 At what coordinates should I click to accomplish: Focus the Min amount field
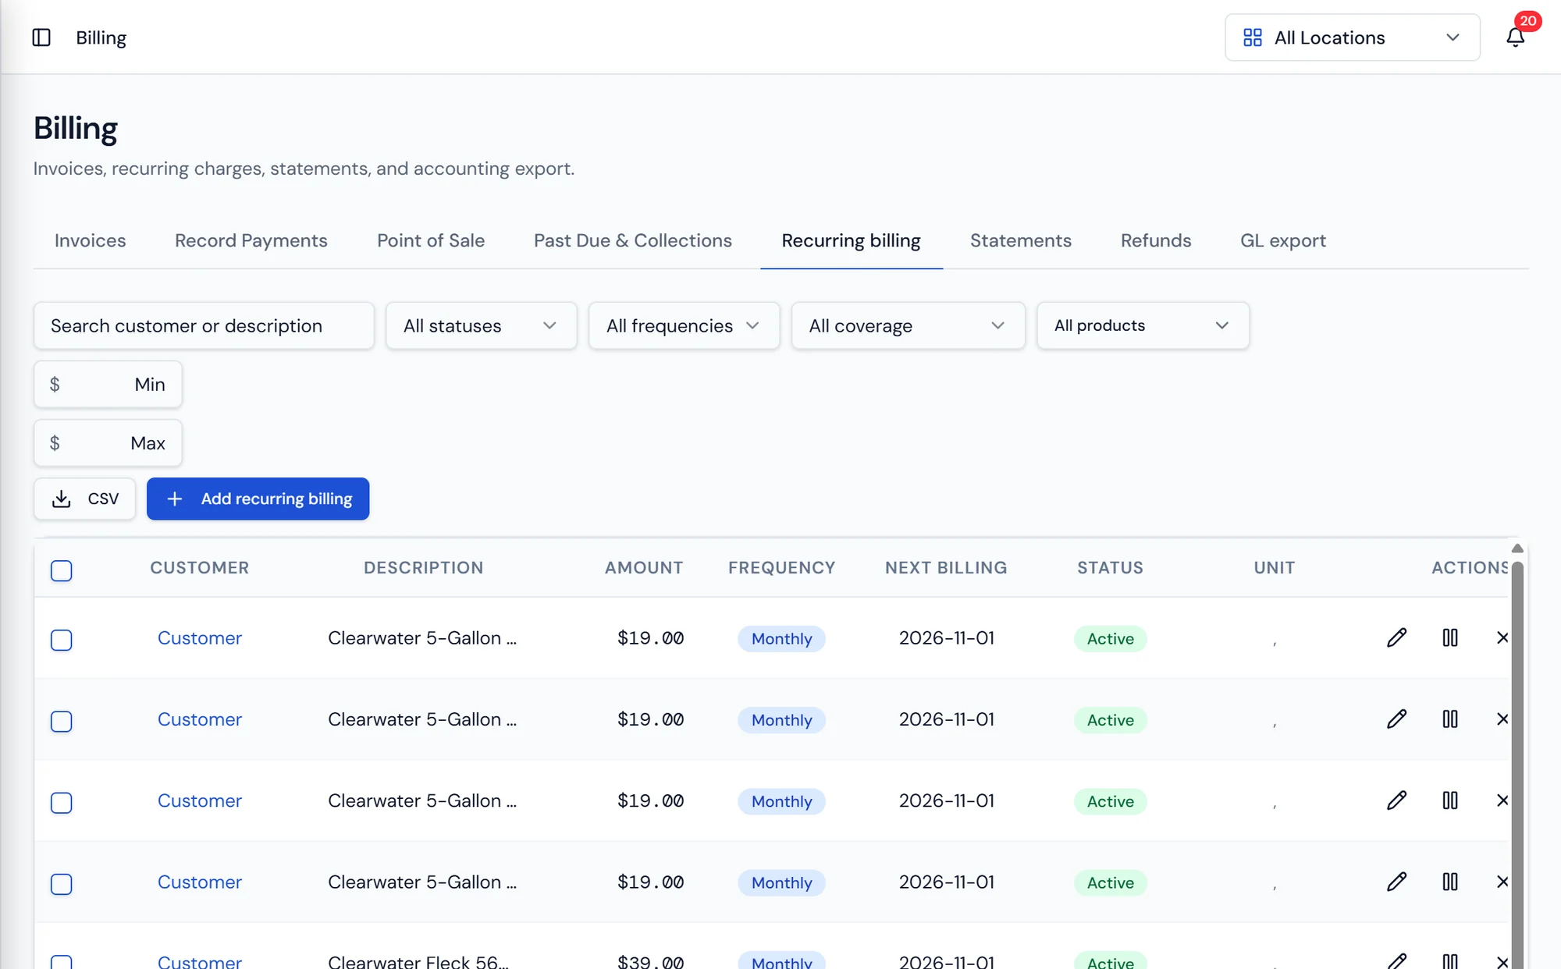click(x=108, y=384)
